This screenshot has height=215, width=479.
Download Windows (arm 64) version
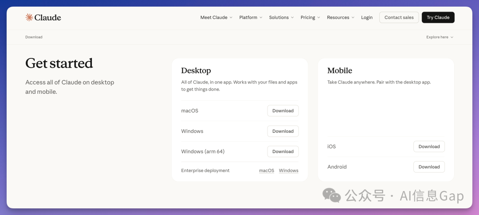click(283, 151)
